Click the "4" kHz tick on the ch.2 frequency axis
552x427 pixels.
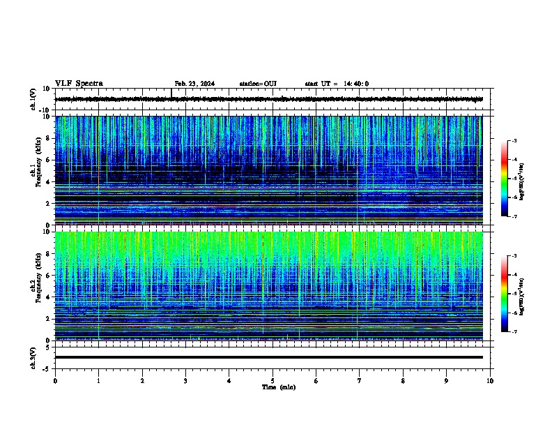pyautogui.click(x=48, y=297)
